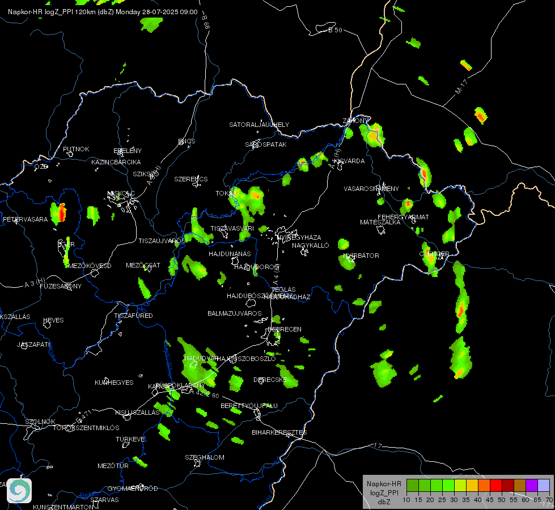Click the TOKAJ city label

(x=225, y=193)
